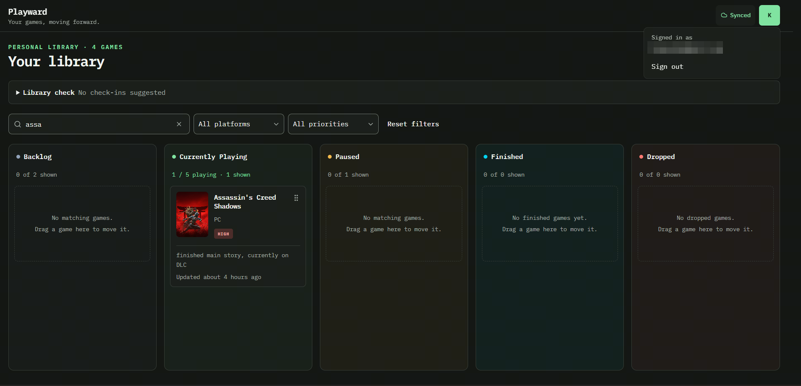Click '0 of 2 shown' in Backlog

pyautogui.click(x=37, y=175)
